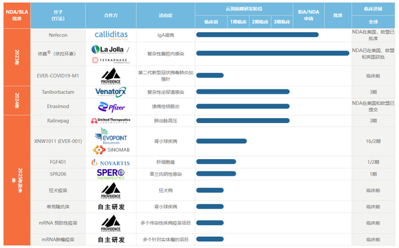
Task: Select Providence logo in 狂犬疫苗 row
Action: point(111,190)
